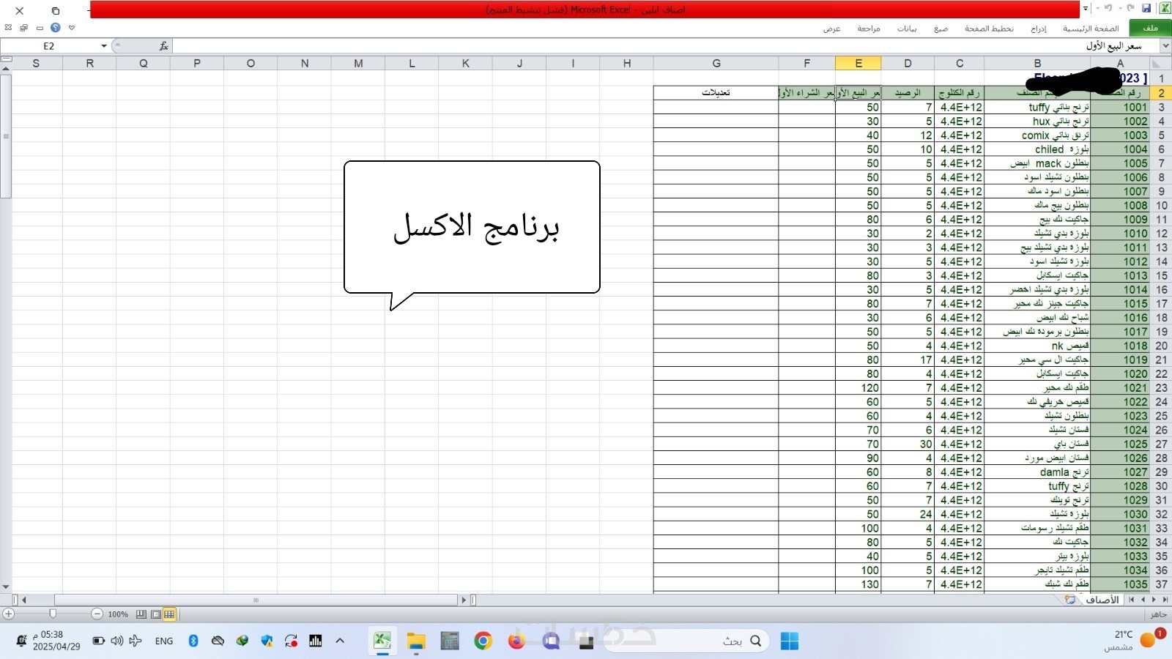The image size is (1172, 659).
Task: Click the volume speaker tray icon
Action: (116, 641)
